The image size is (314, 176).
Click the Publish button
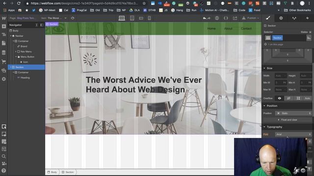coord(250,18)
